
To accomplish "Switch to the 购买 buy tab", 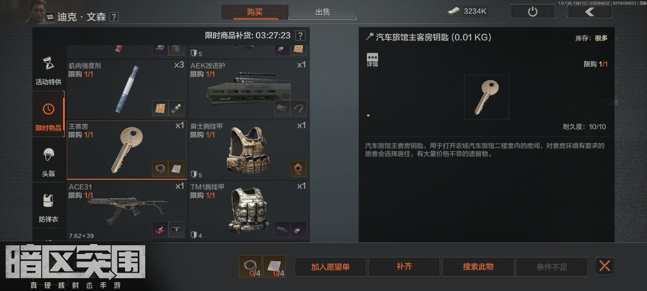I will point(255,12).
